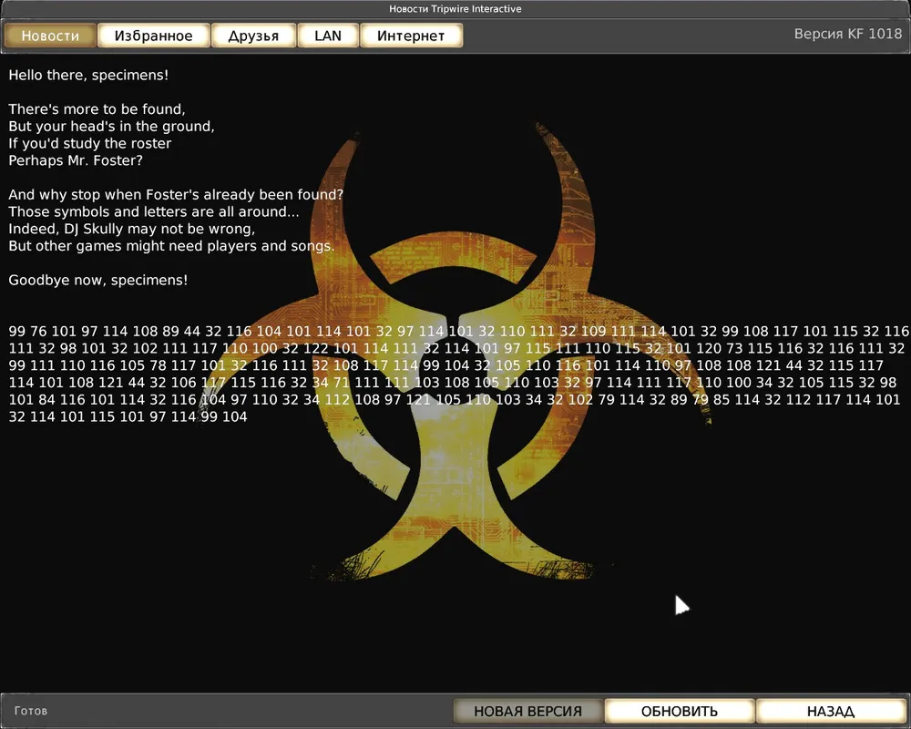Click the Готов status text
Image resolution: width=911 pixels, height=729 pixels.
[x=31, y=711]
